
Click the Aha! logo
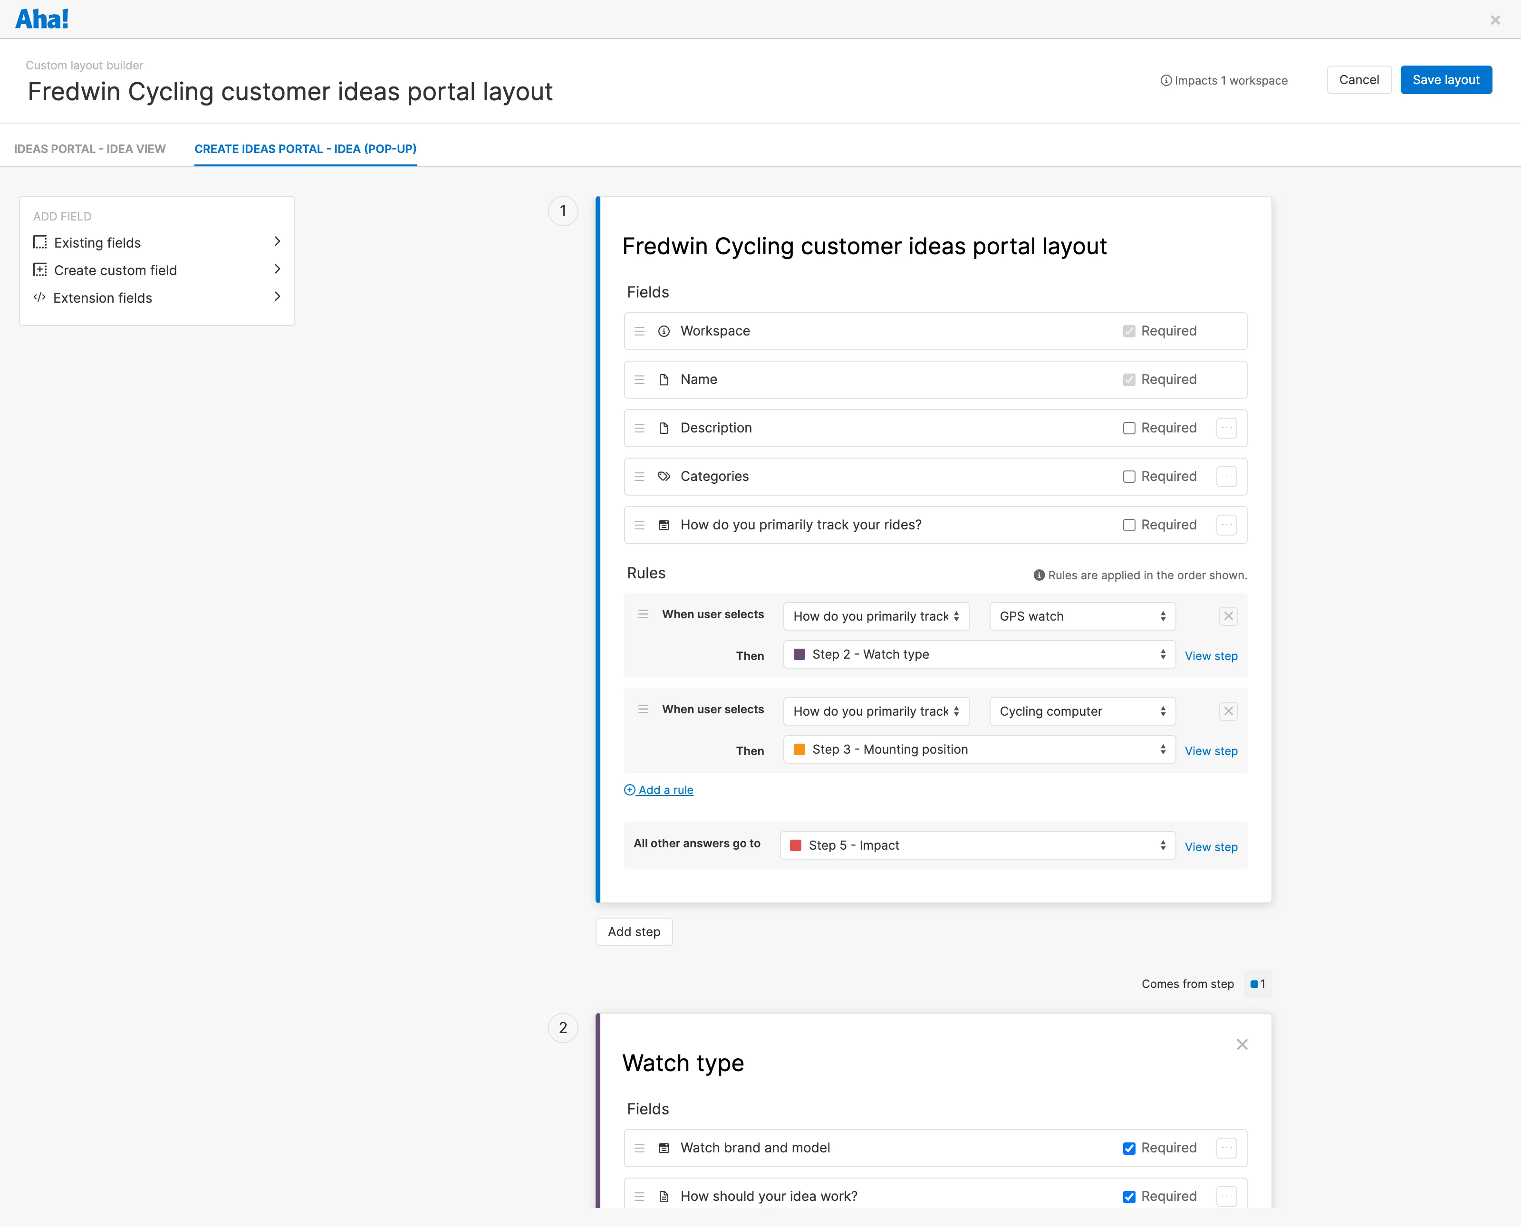tap(42, 19)
